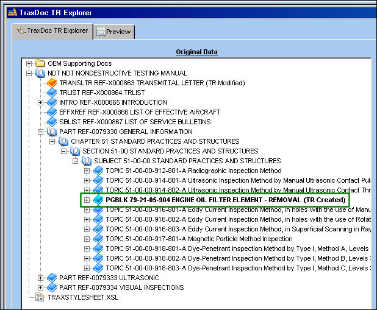Collapse PART REF-0079330 General Information
The height and width of the screenshot is (310, 377).
click(x=40, y=132)
